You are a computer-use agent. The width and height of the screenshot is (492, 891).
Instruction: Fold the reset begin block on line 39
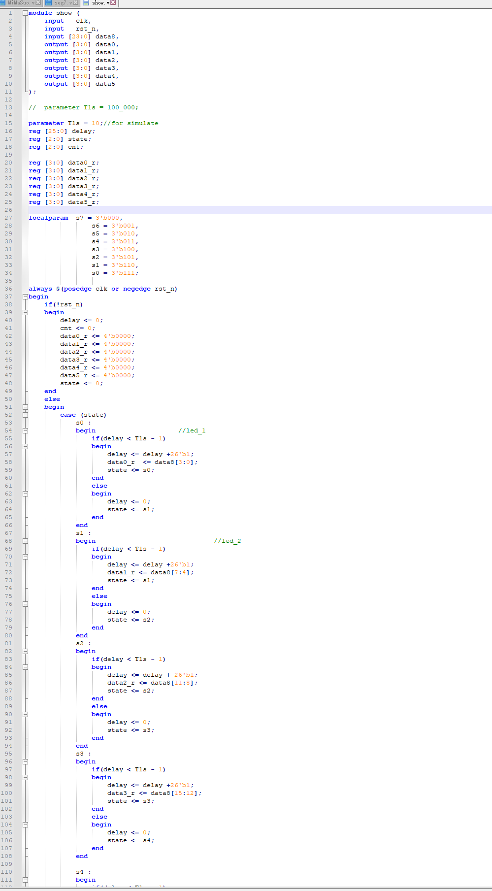pos(25,312)
